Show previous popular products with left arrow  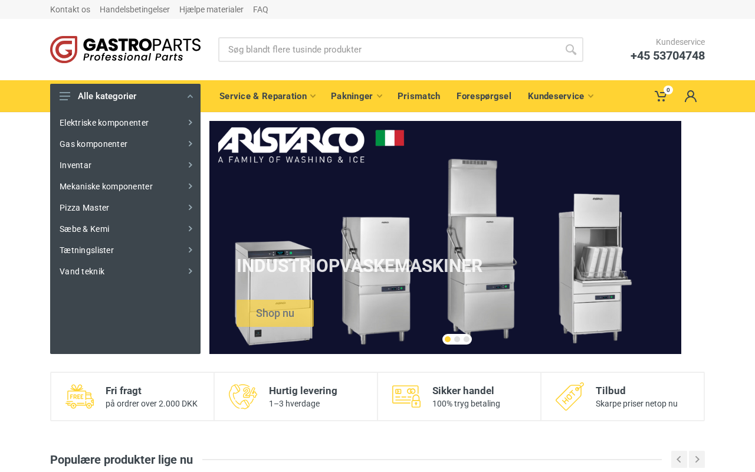[679, 460]
